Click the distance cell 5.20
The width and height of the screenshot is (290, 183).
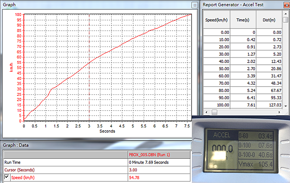click(269, 54)
